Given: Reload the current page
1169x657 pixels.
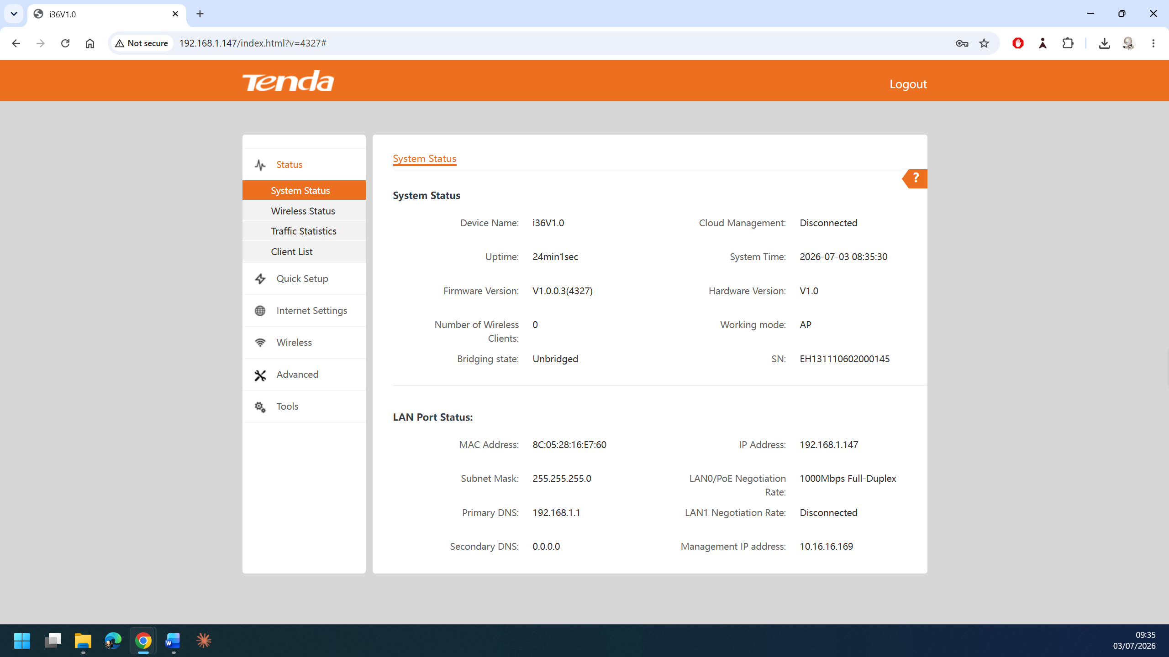Looking at the screenshot, I should point(65,43).
